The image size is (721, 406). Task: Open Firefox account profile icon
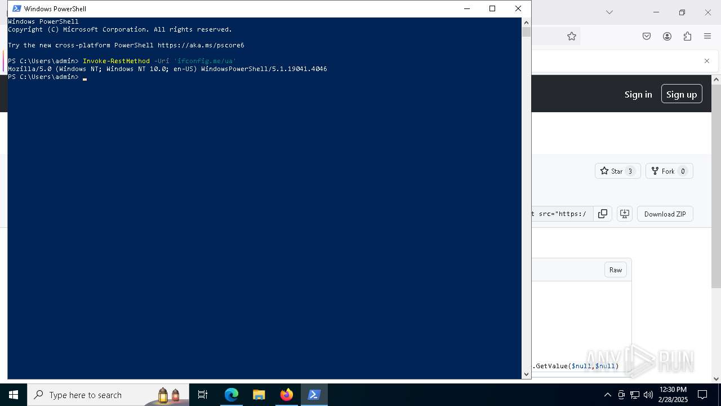click(667, 36)
